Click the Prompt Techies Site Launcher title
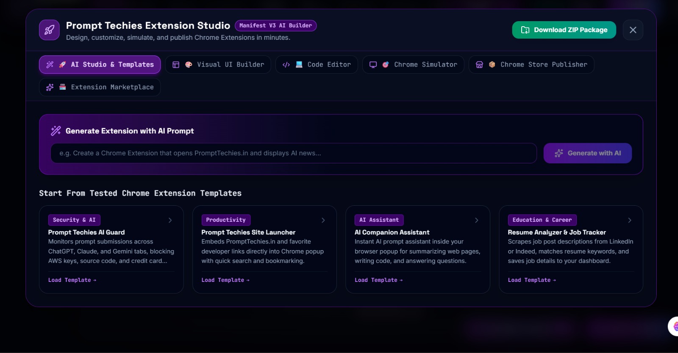678x353 pixels. click(248, 232)
